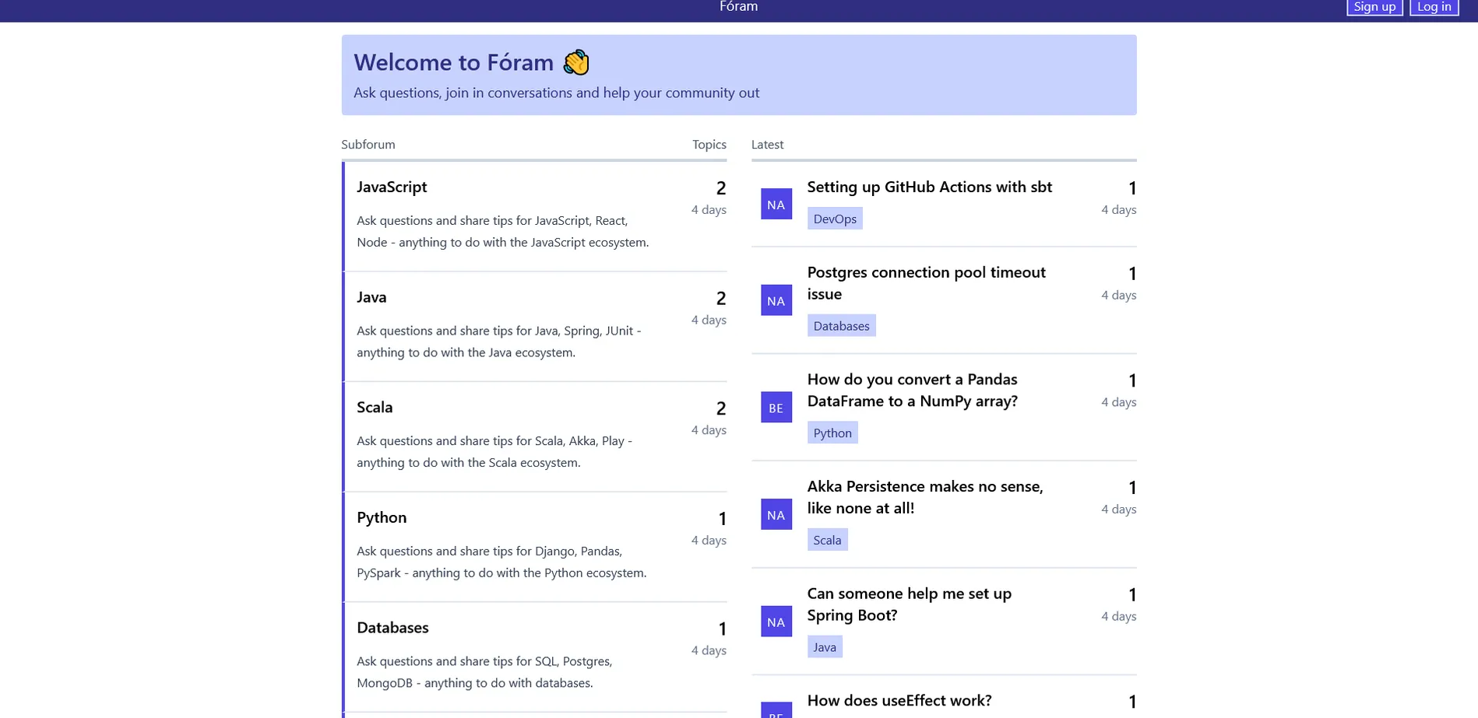Viewport: 1478px width, 718px height.
Task: Open the Java subforum
Action: click(371, 297)
